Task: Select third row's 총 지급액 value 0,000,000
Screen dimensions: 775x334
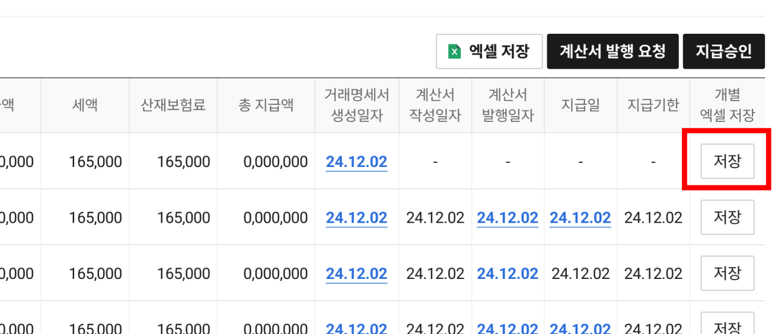Action: point(276,274)
